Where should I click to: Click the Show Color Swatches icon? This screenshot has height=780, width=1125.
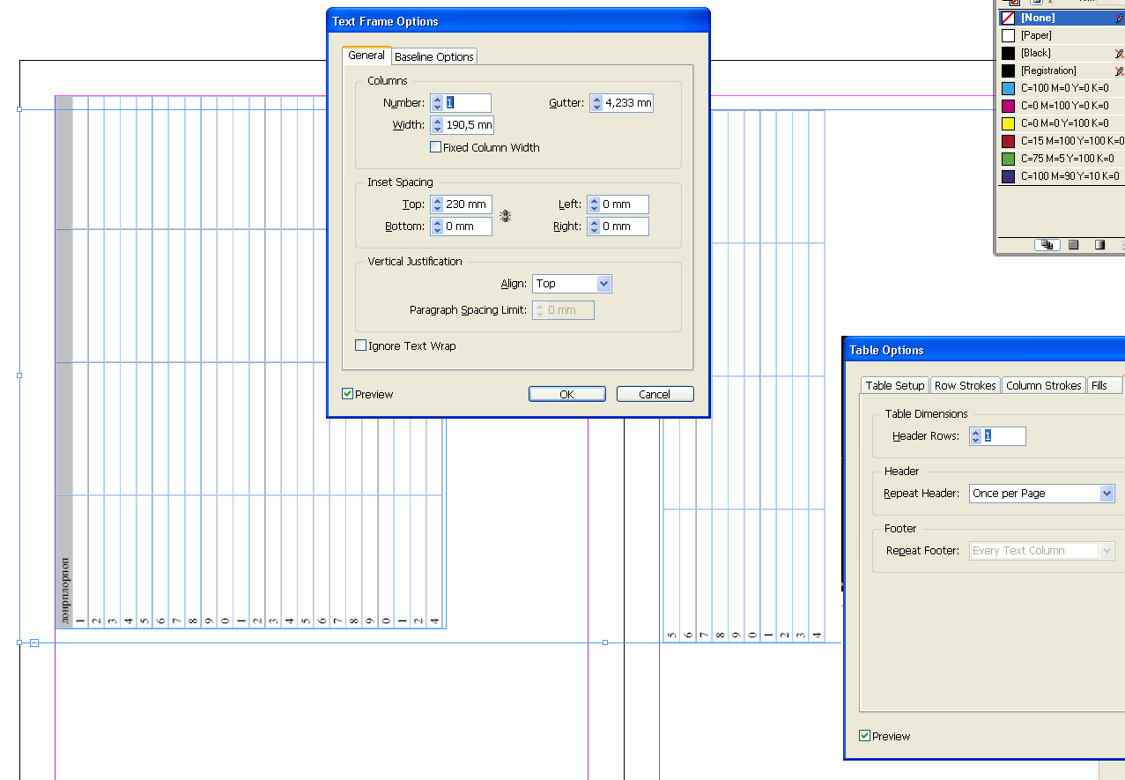[1073, 245]
